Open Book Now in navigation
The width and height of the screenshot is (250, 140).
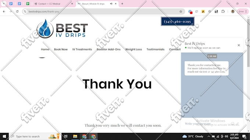coord(61,49)
